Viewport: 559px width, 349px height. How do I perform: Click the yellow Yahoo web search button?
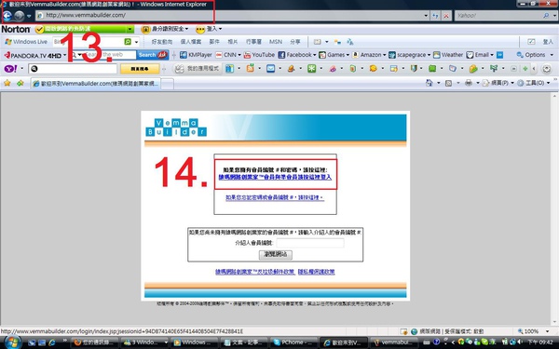click(x=140, y=68)
